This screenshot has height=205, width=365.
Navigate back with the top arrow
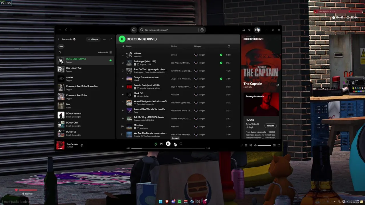point(66,30)
